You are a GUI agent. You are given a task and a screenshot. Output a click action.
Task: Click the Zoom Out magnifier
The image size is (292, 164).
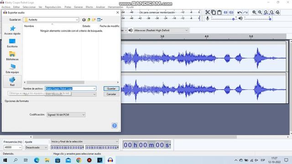click(x=260, y=12)
